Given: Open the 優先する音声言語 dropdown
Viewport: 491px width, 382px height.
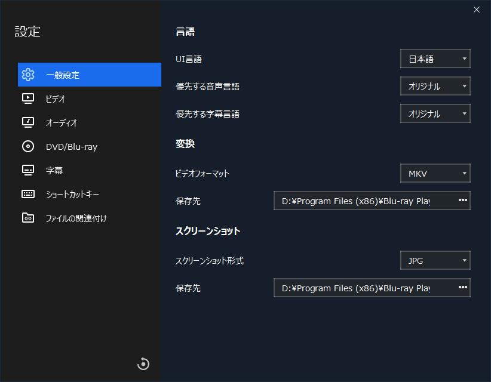Looking at the screenshot, I should (x=435, y=86).
